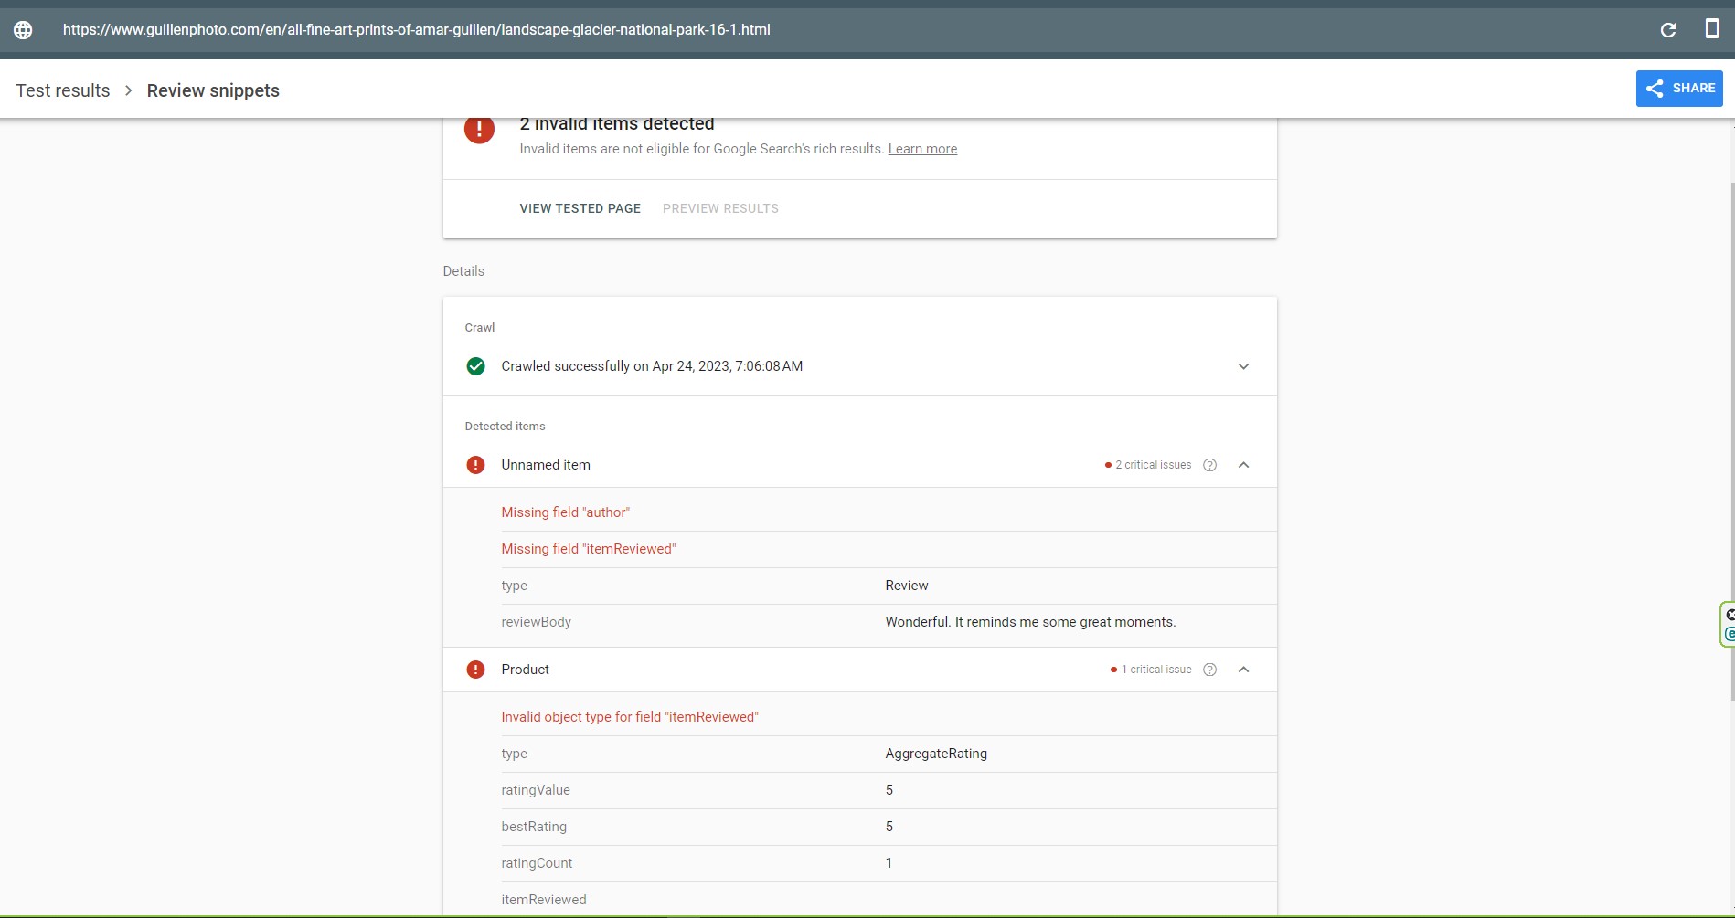Click the help icon beside 1 critical issue

1210,670
